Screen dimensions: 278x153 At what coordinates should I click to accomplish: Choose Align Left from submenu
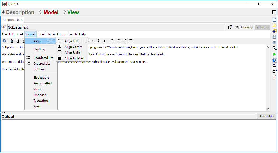point(72,41)
